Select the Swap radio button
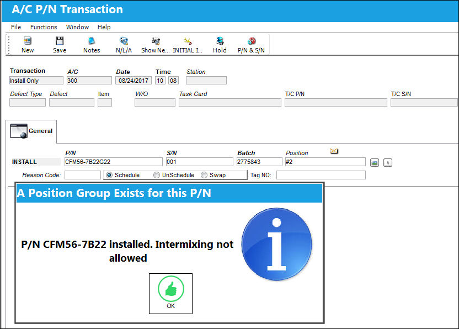This screenshot has height=329, width=459. [204, 175]
